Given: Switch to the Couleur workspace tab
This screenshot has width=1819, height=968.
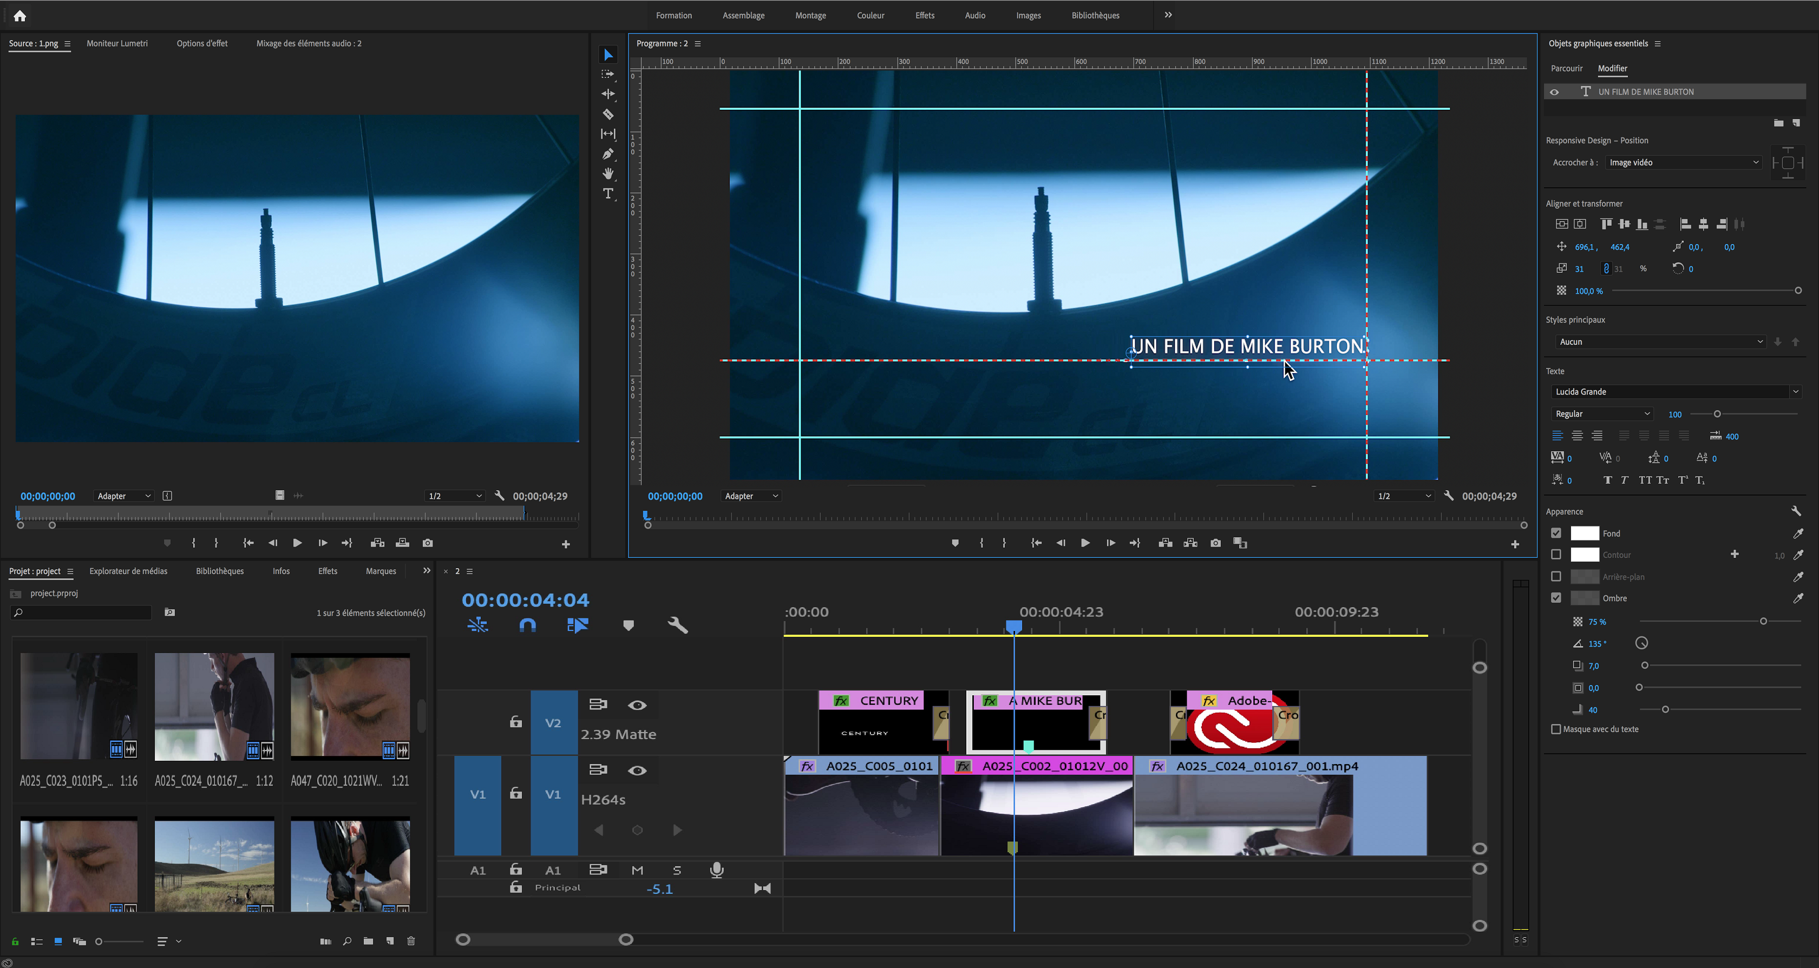Looking at the screenshot, I should [x=870, y=16].
